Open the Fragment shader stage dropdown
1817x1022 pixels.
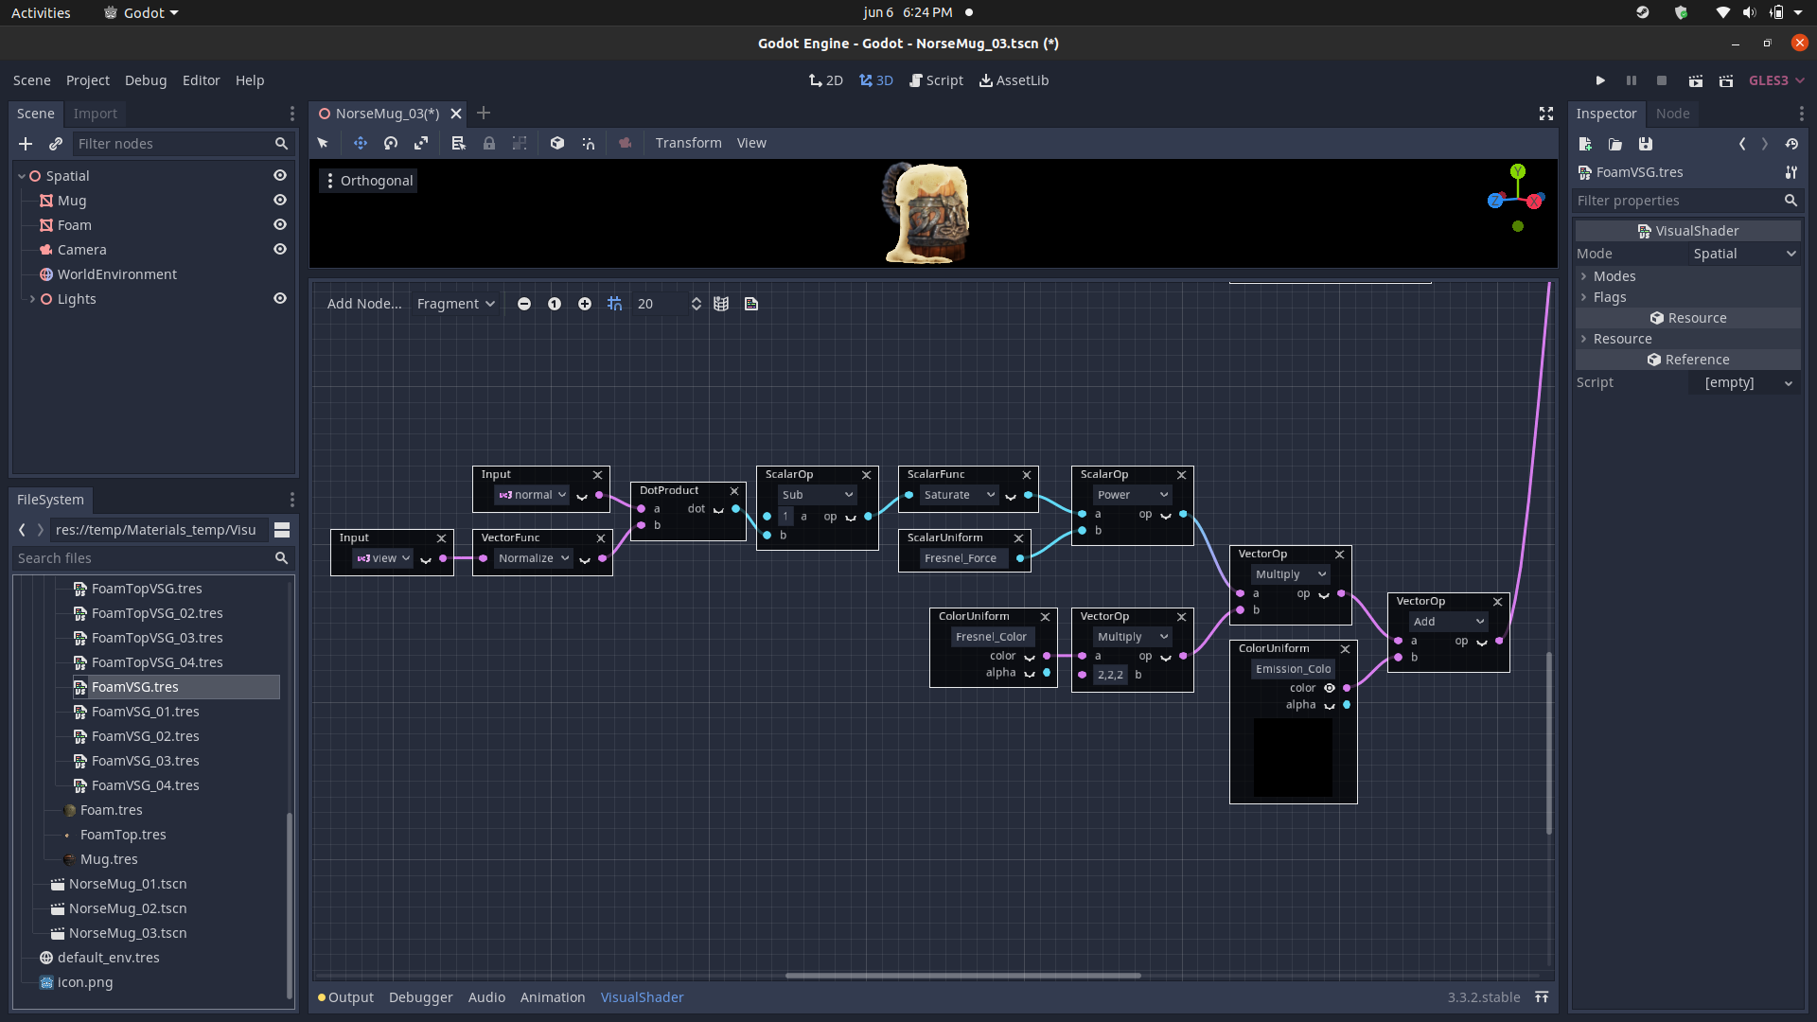tap(455, 304)
